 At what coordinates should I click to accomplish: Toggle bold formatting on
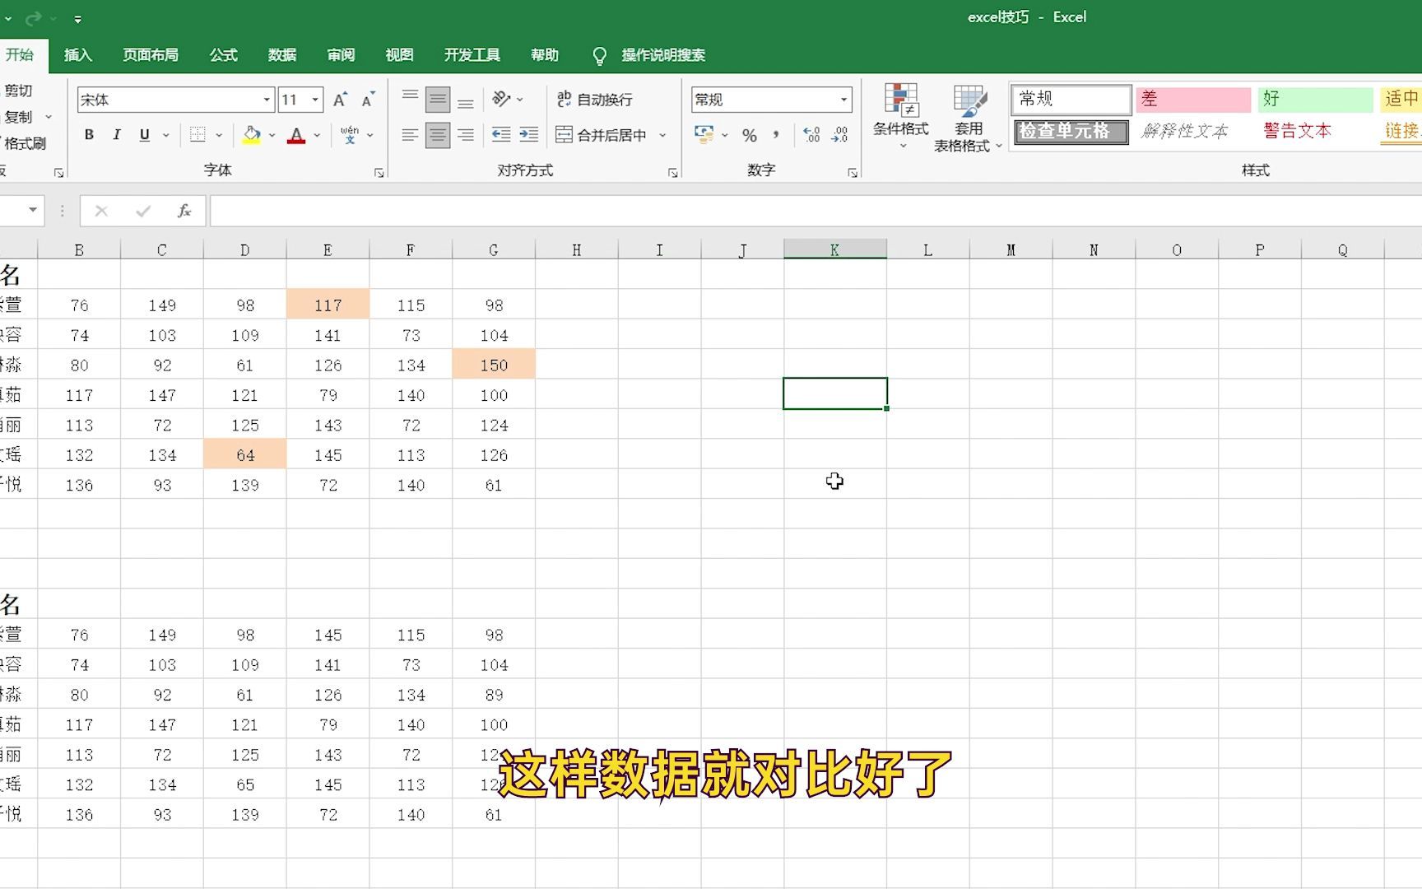point(89,134)
